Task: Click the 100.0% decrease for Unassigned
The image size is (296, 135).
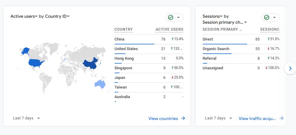Action: (x=272, y=68)
